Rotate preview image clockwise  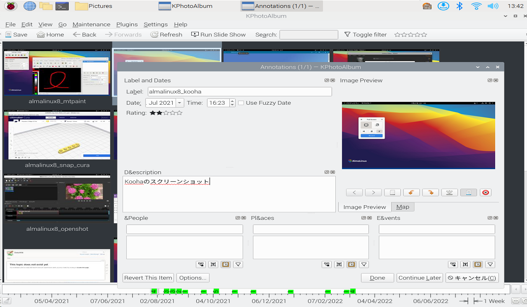(x=431, y=193)
